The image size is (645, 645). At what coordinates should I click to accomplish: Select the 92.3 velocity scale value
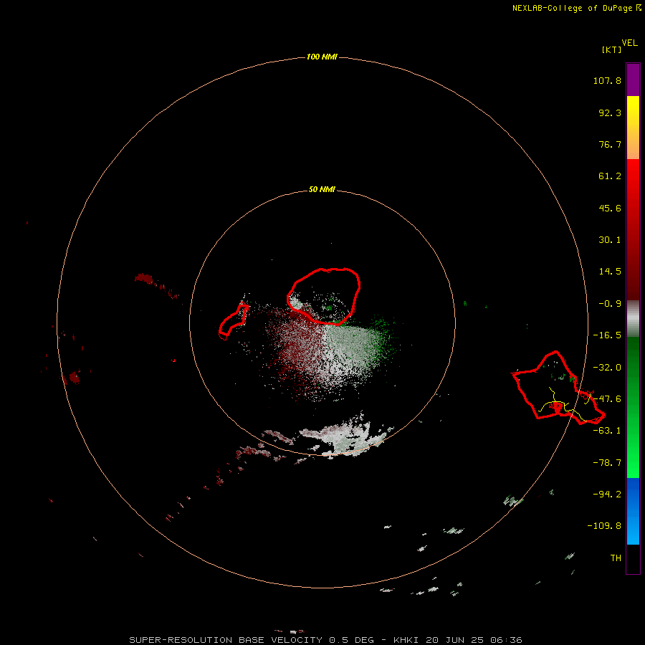610,113
